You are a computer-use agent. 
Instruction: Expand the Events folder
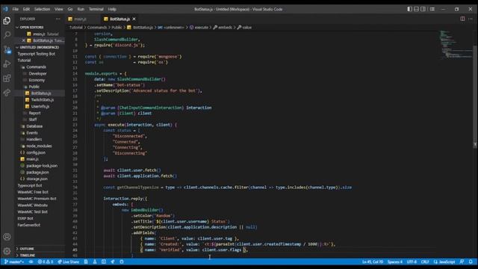click(x=31, y=133)
